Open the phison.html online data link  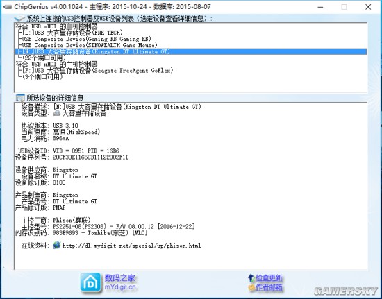(131, 246)
